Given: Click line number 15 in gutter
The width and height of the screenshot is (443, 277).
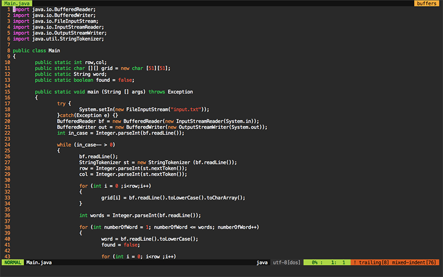Looking at the screenshot, I should (x=7, y=92).
